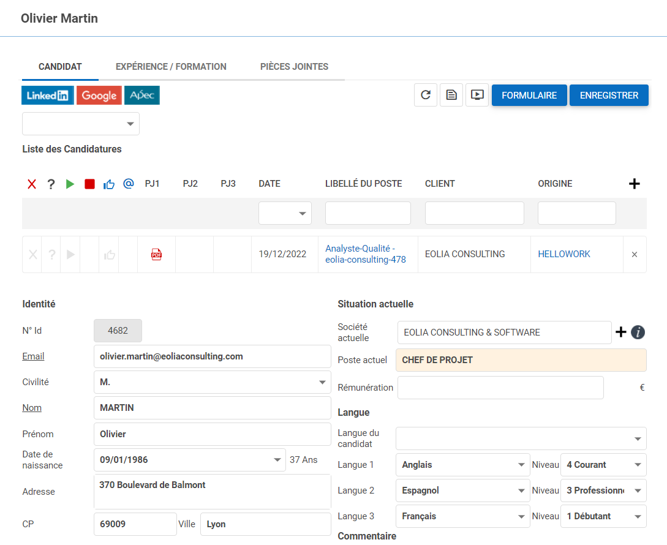Viewport: 667px width, 545px height.
Task: Expand the Civilité dropdown
Action: click(322, 382)
